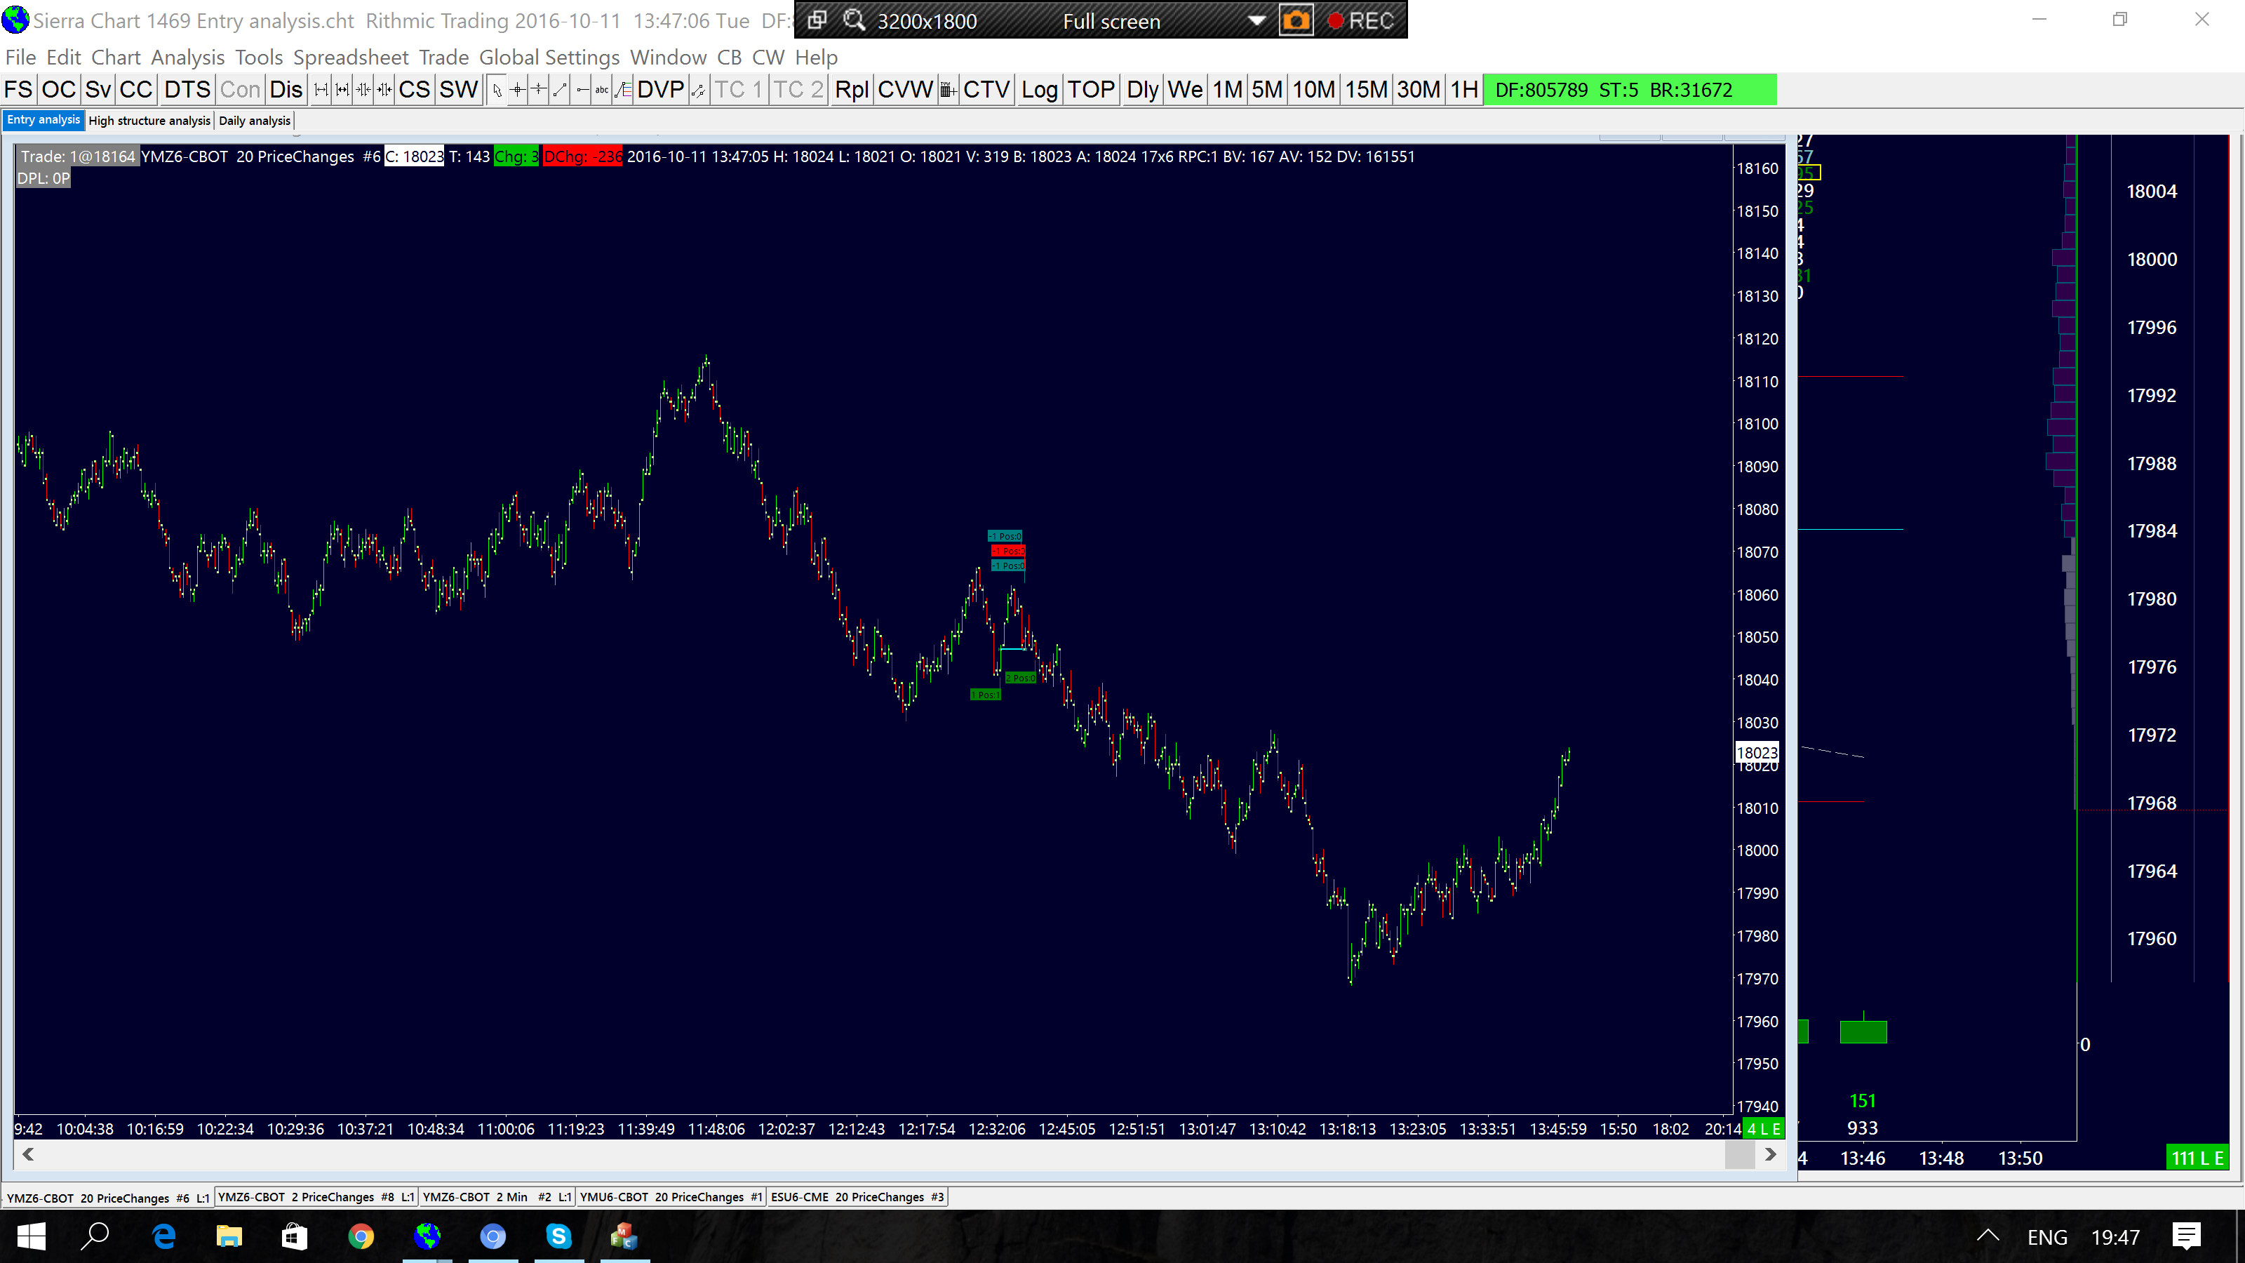Expand hidden system tray icons

pos(1987,1236)
